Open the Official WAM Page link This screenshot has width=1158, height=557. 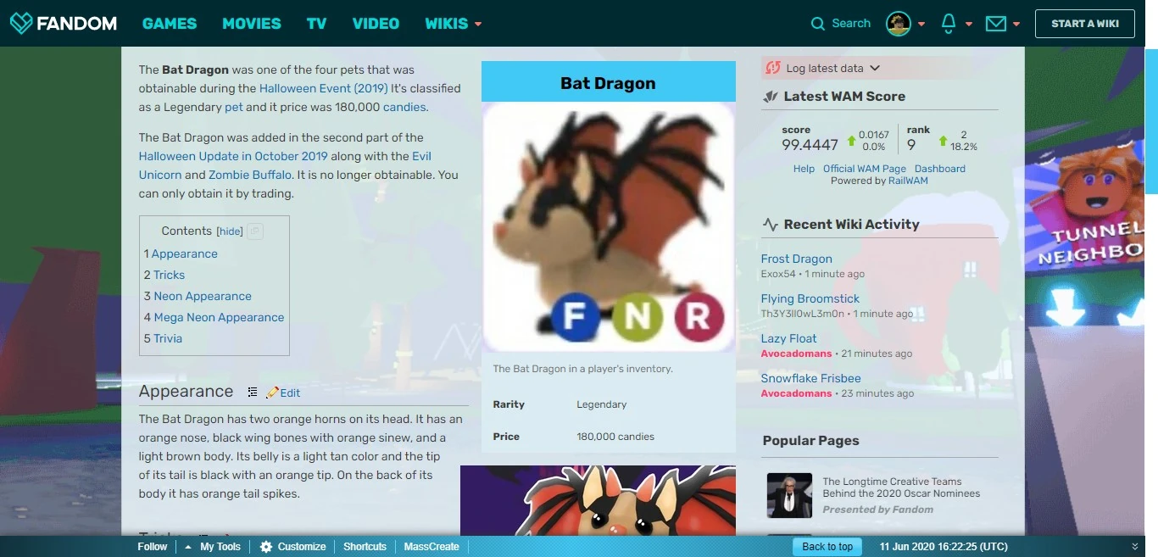(865, 169)
